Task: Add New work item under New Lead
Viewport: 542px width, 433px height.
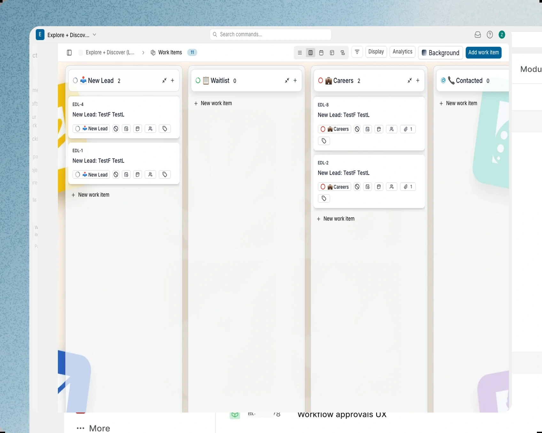Action: click(x=90, y=195)
